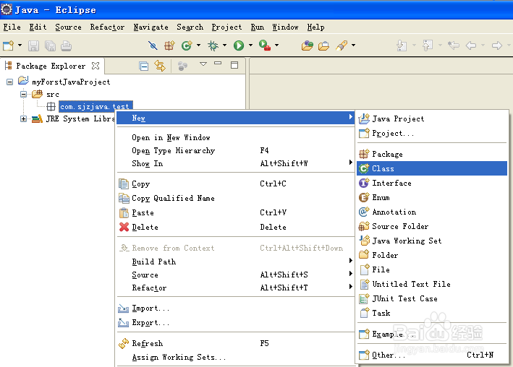This screenshot has height=367, width=513.
Task: Open the Project menu in menu bar
Action: [226, 27]
